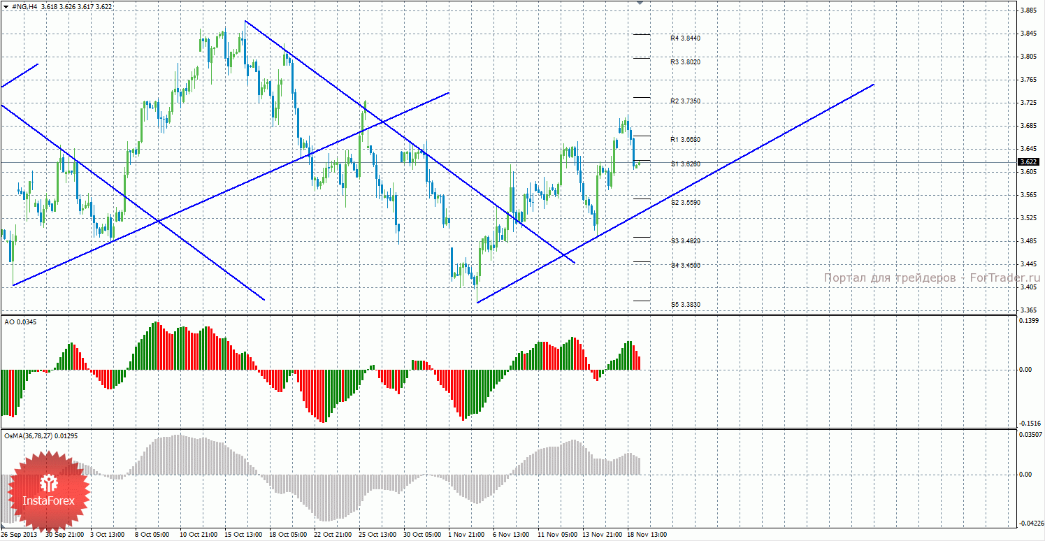Click 3.725 on the price scale
1045x541 pixels.
click(1030, 103)
